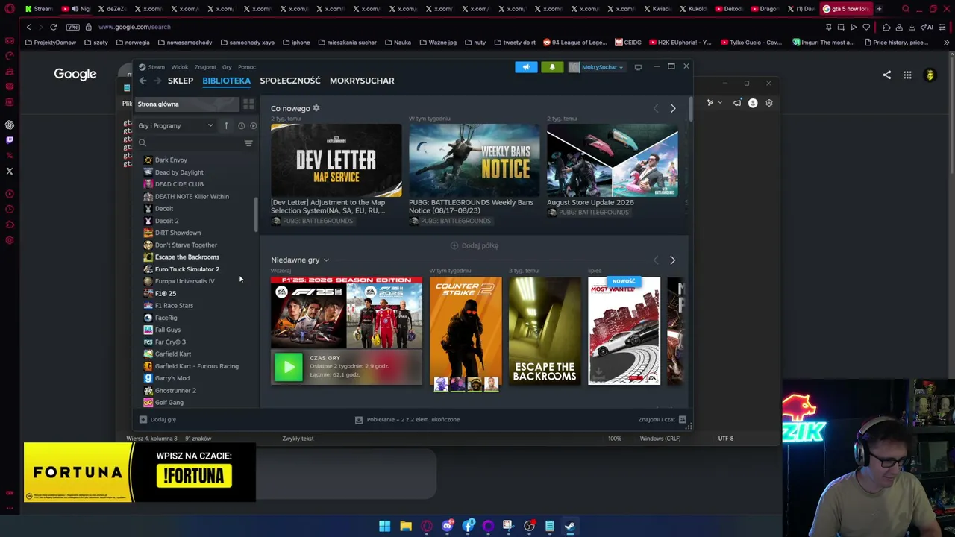Sort library by recent activity clock icon

241,125
